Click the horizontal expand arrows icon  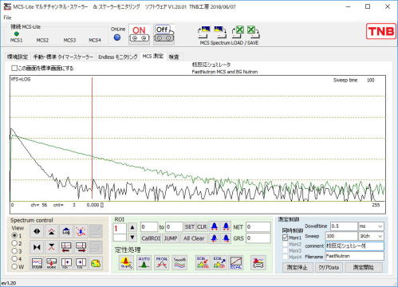click(x=37, y=231)
